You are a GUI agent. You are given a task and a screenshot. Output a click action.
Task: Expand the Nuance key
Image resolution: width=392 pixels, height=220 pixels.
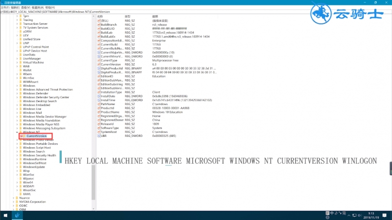pos(13,198)
